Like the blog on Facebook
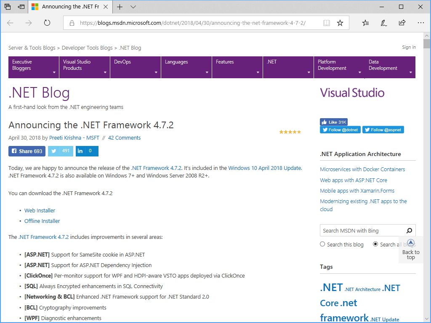 pos(333,122)
